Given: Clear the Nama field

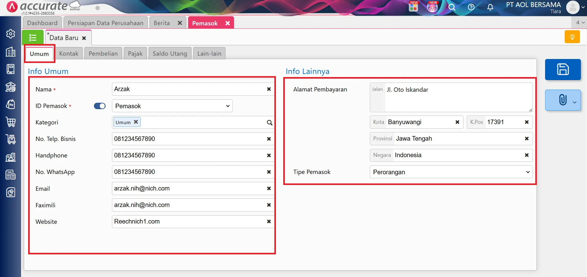Looking at the screenshot, I should pyautogui.click(x=269, y=89).
